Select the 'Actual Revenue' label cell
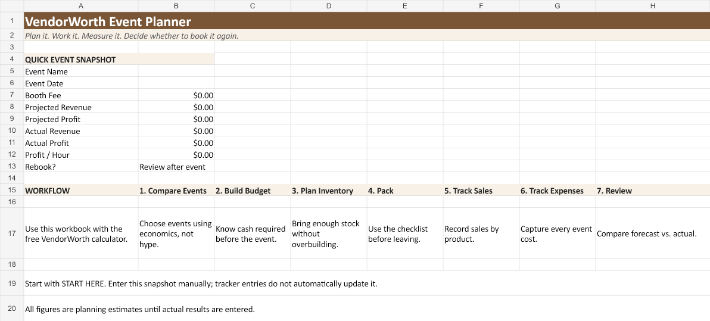Image resolution: width=710 pixels, height=321 pixels. (x=80, y=131)
